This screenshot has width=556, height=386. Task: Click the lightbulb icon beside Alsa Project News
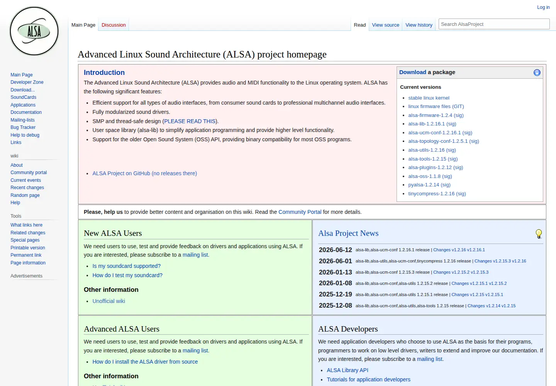pyautogui.click(x=539, y=234)
